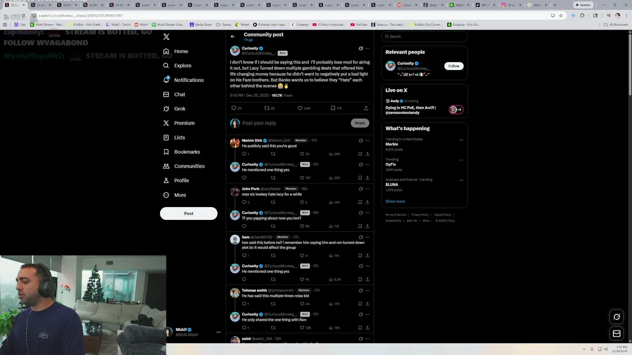Viewport: 632px width, 355px height.
Task: Like the reply with 138 likes
Action: (x=305, y=328)
